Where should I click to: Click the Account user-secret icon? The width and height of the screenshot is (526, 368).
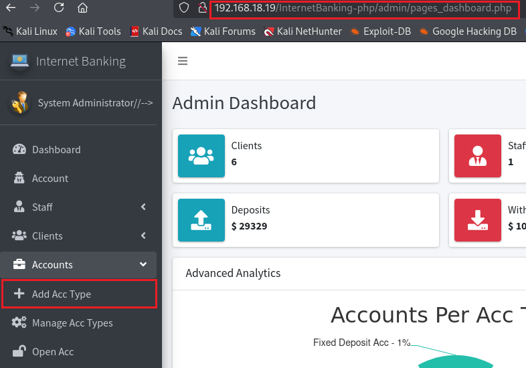pyautogui.click(x=19, y=178)
